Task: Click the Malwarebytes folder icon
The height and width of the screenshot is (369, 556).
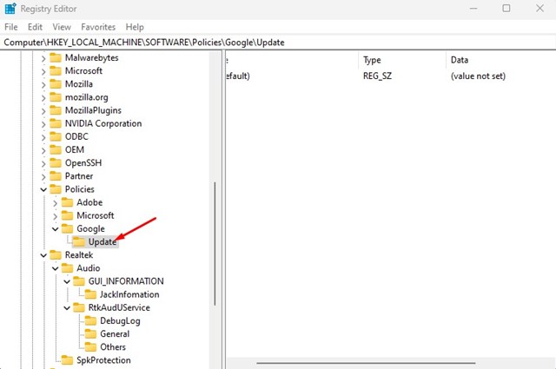Action: (x=56, y=58)
